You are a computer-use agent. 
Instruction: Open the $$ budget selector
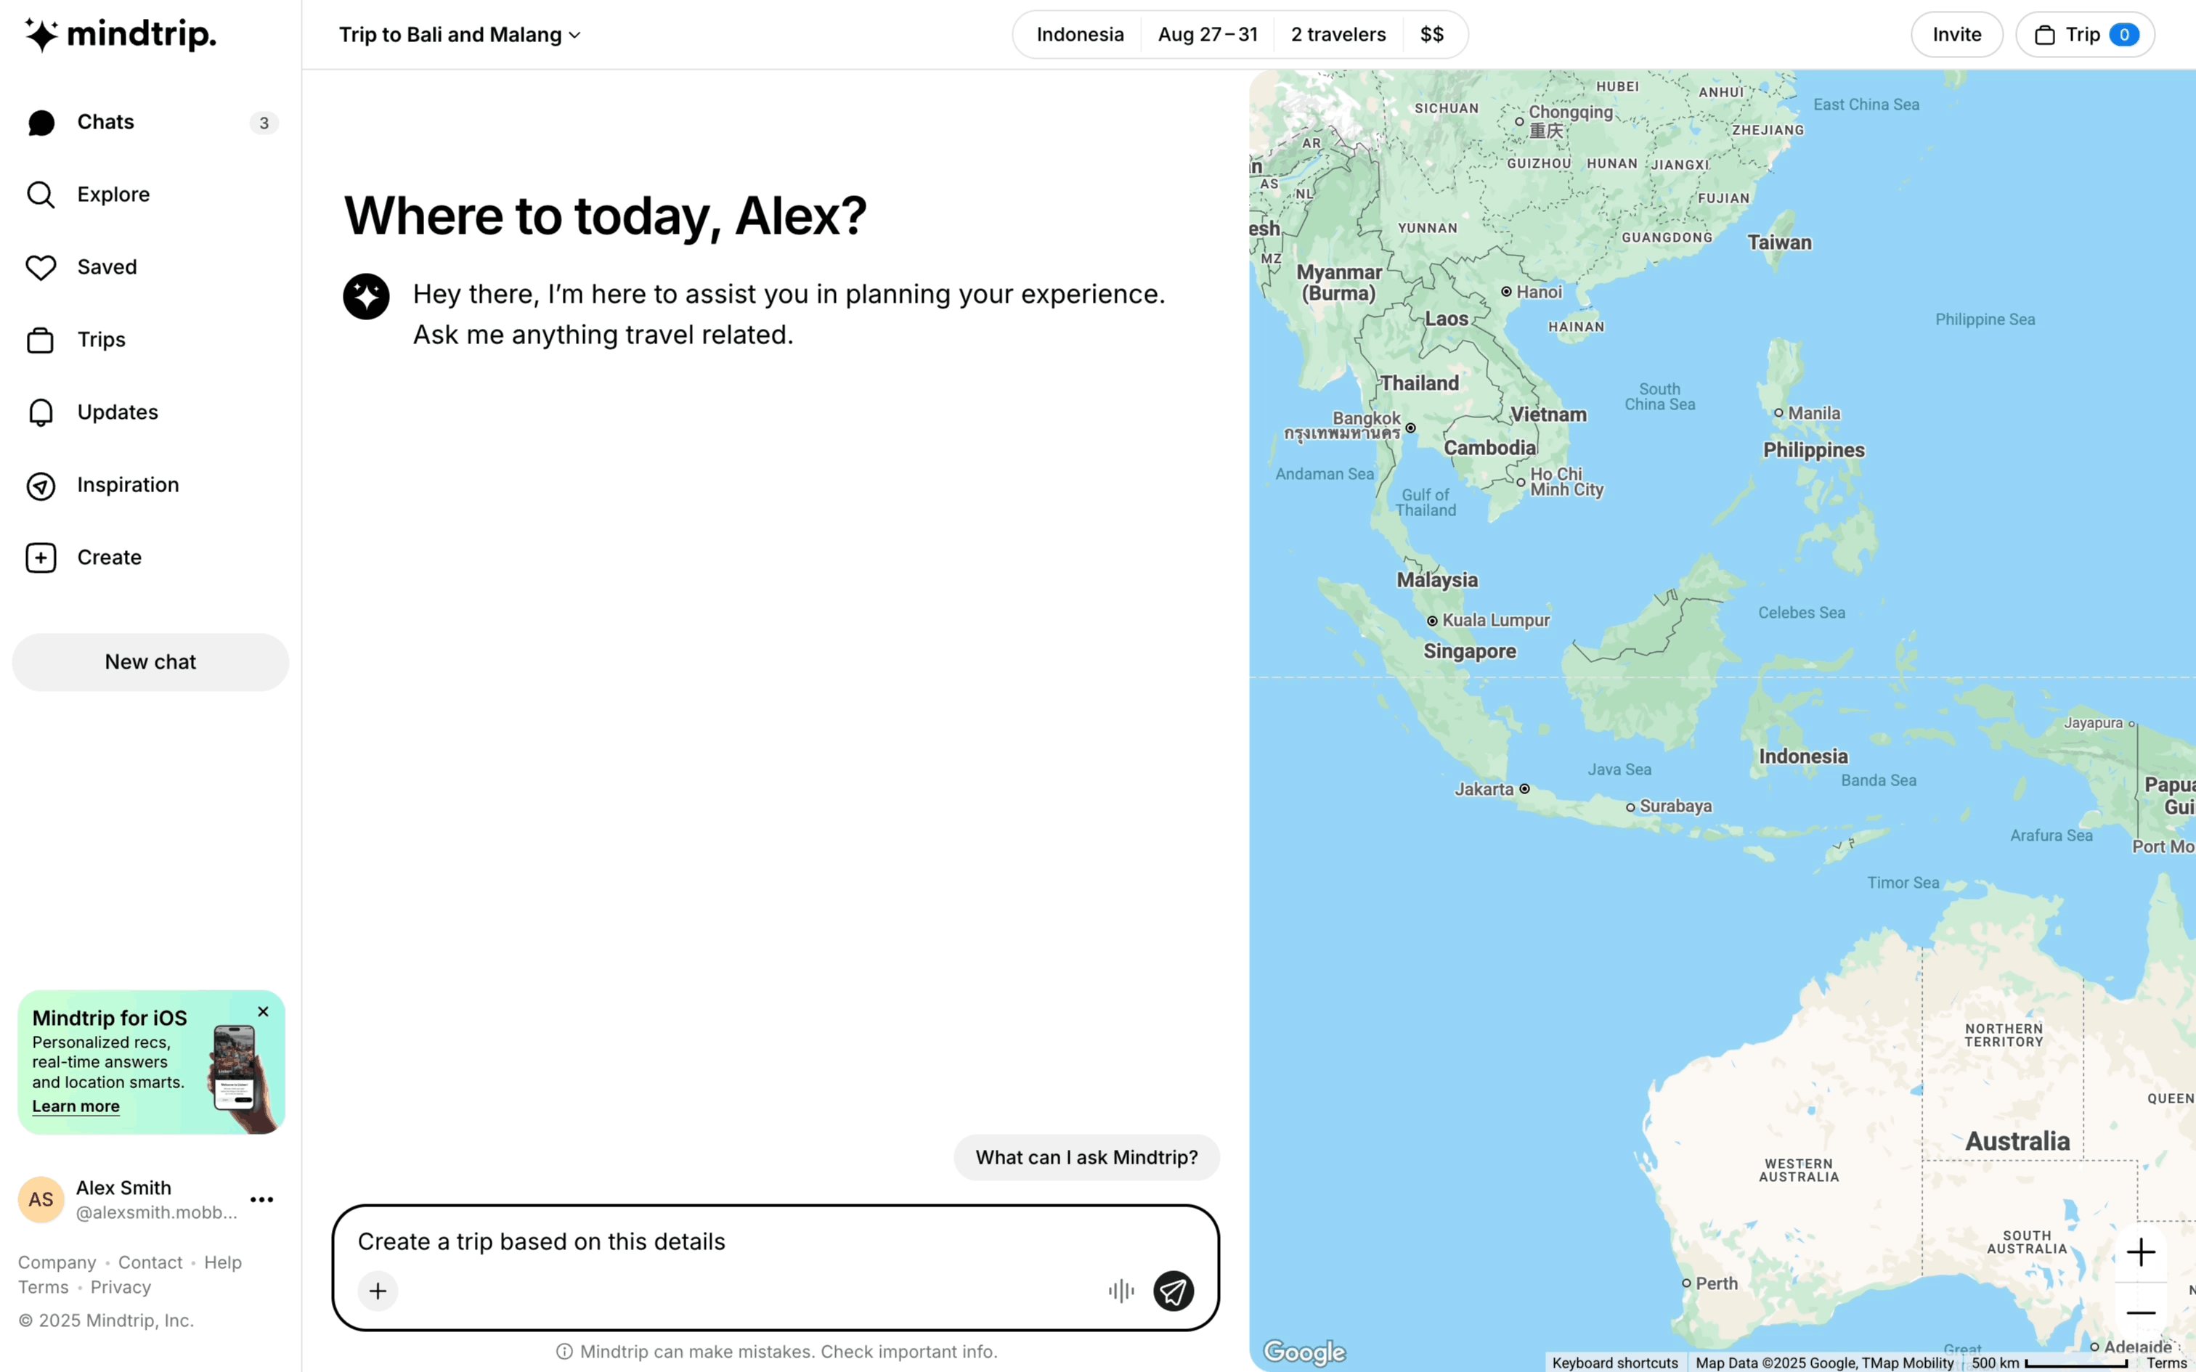click(1431, 35)
